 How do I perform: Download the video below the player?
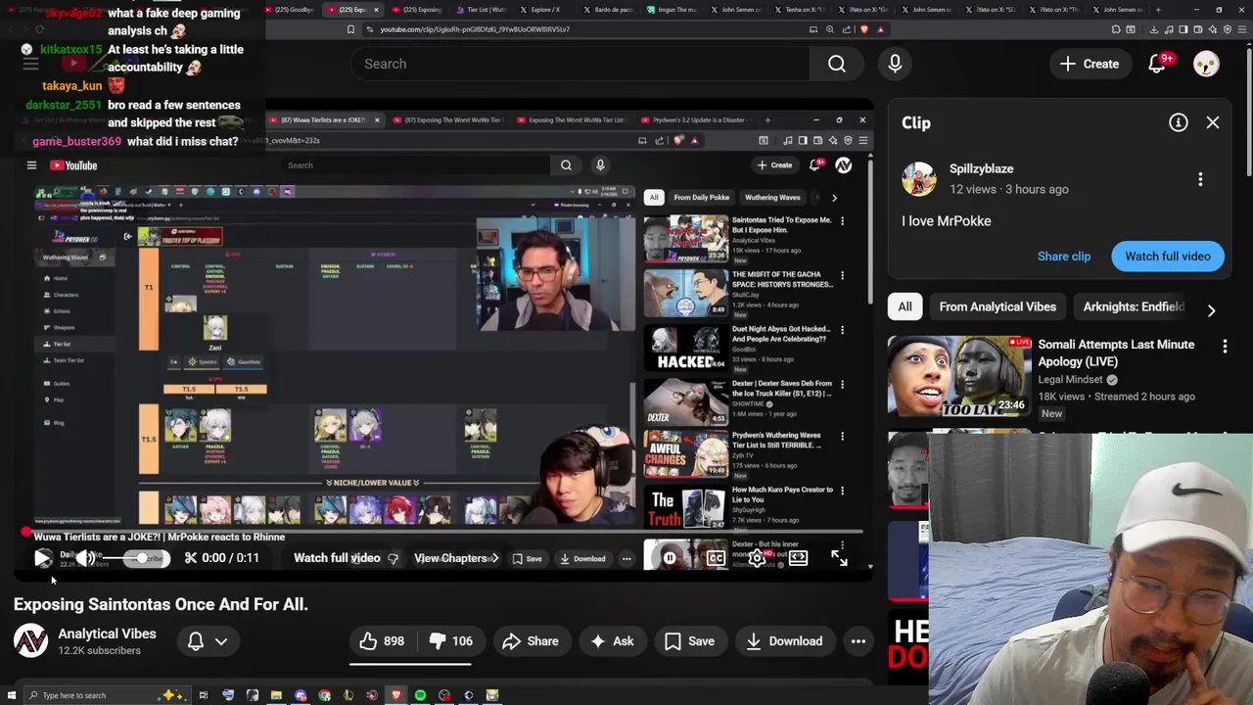click(x=783, y=641)
